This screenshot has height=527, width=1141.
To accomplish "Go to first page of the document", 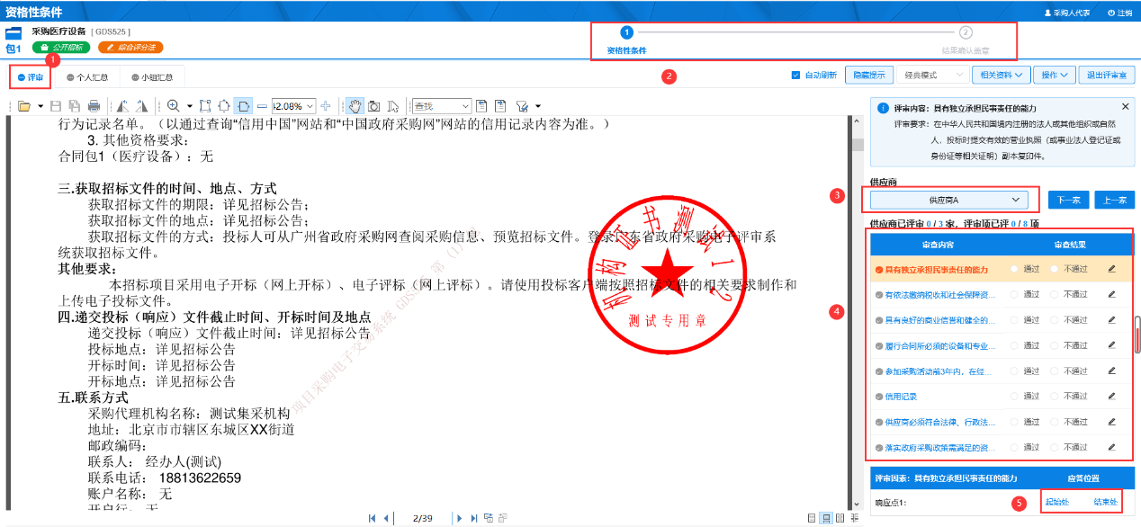I will coord(373,518).
